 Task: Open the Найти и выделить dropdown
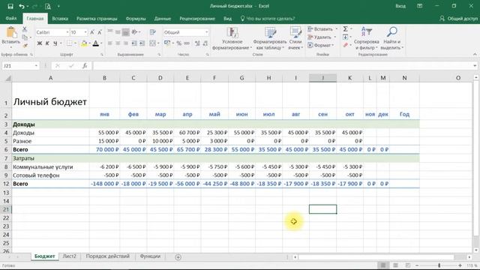[392, 38]
